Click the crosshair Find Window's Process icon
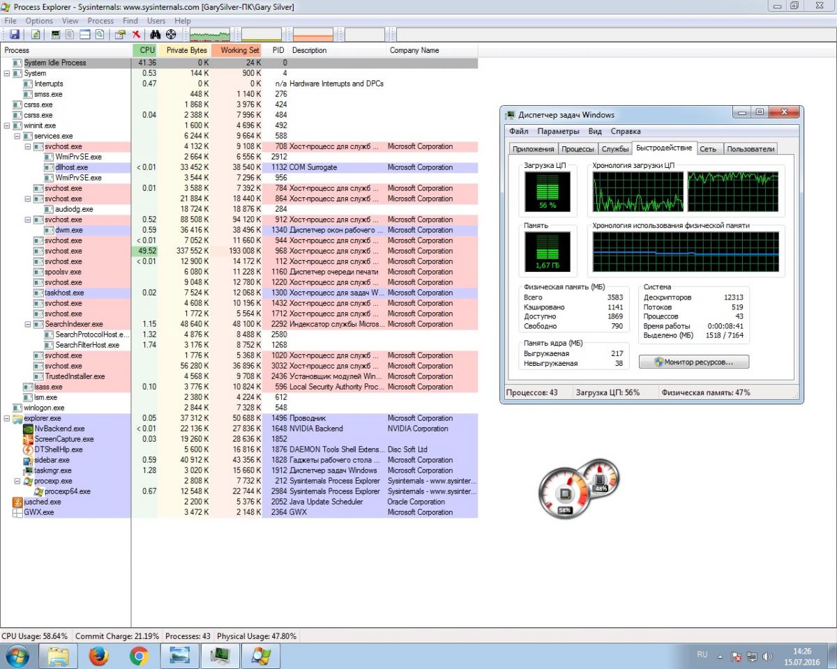 [171, 34]
